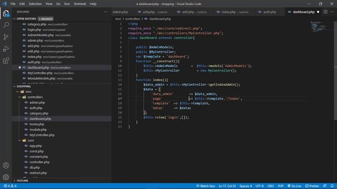Click PHP language mode in status bar
The image size is (337, 189).
tap(281, 186)
